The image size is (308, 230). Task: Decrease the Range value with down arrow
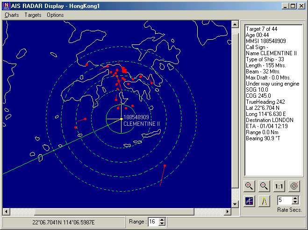pyautogui.click(x=162, y=223)
